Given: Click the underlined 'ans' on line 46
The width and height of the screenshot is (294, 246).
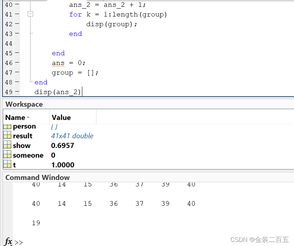Looking at the screenshot, I should 58,63.
